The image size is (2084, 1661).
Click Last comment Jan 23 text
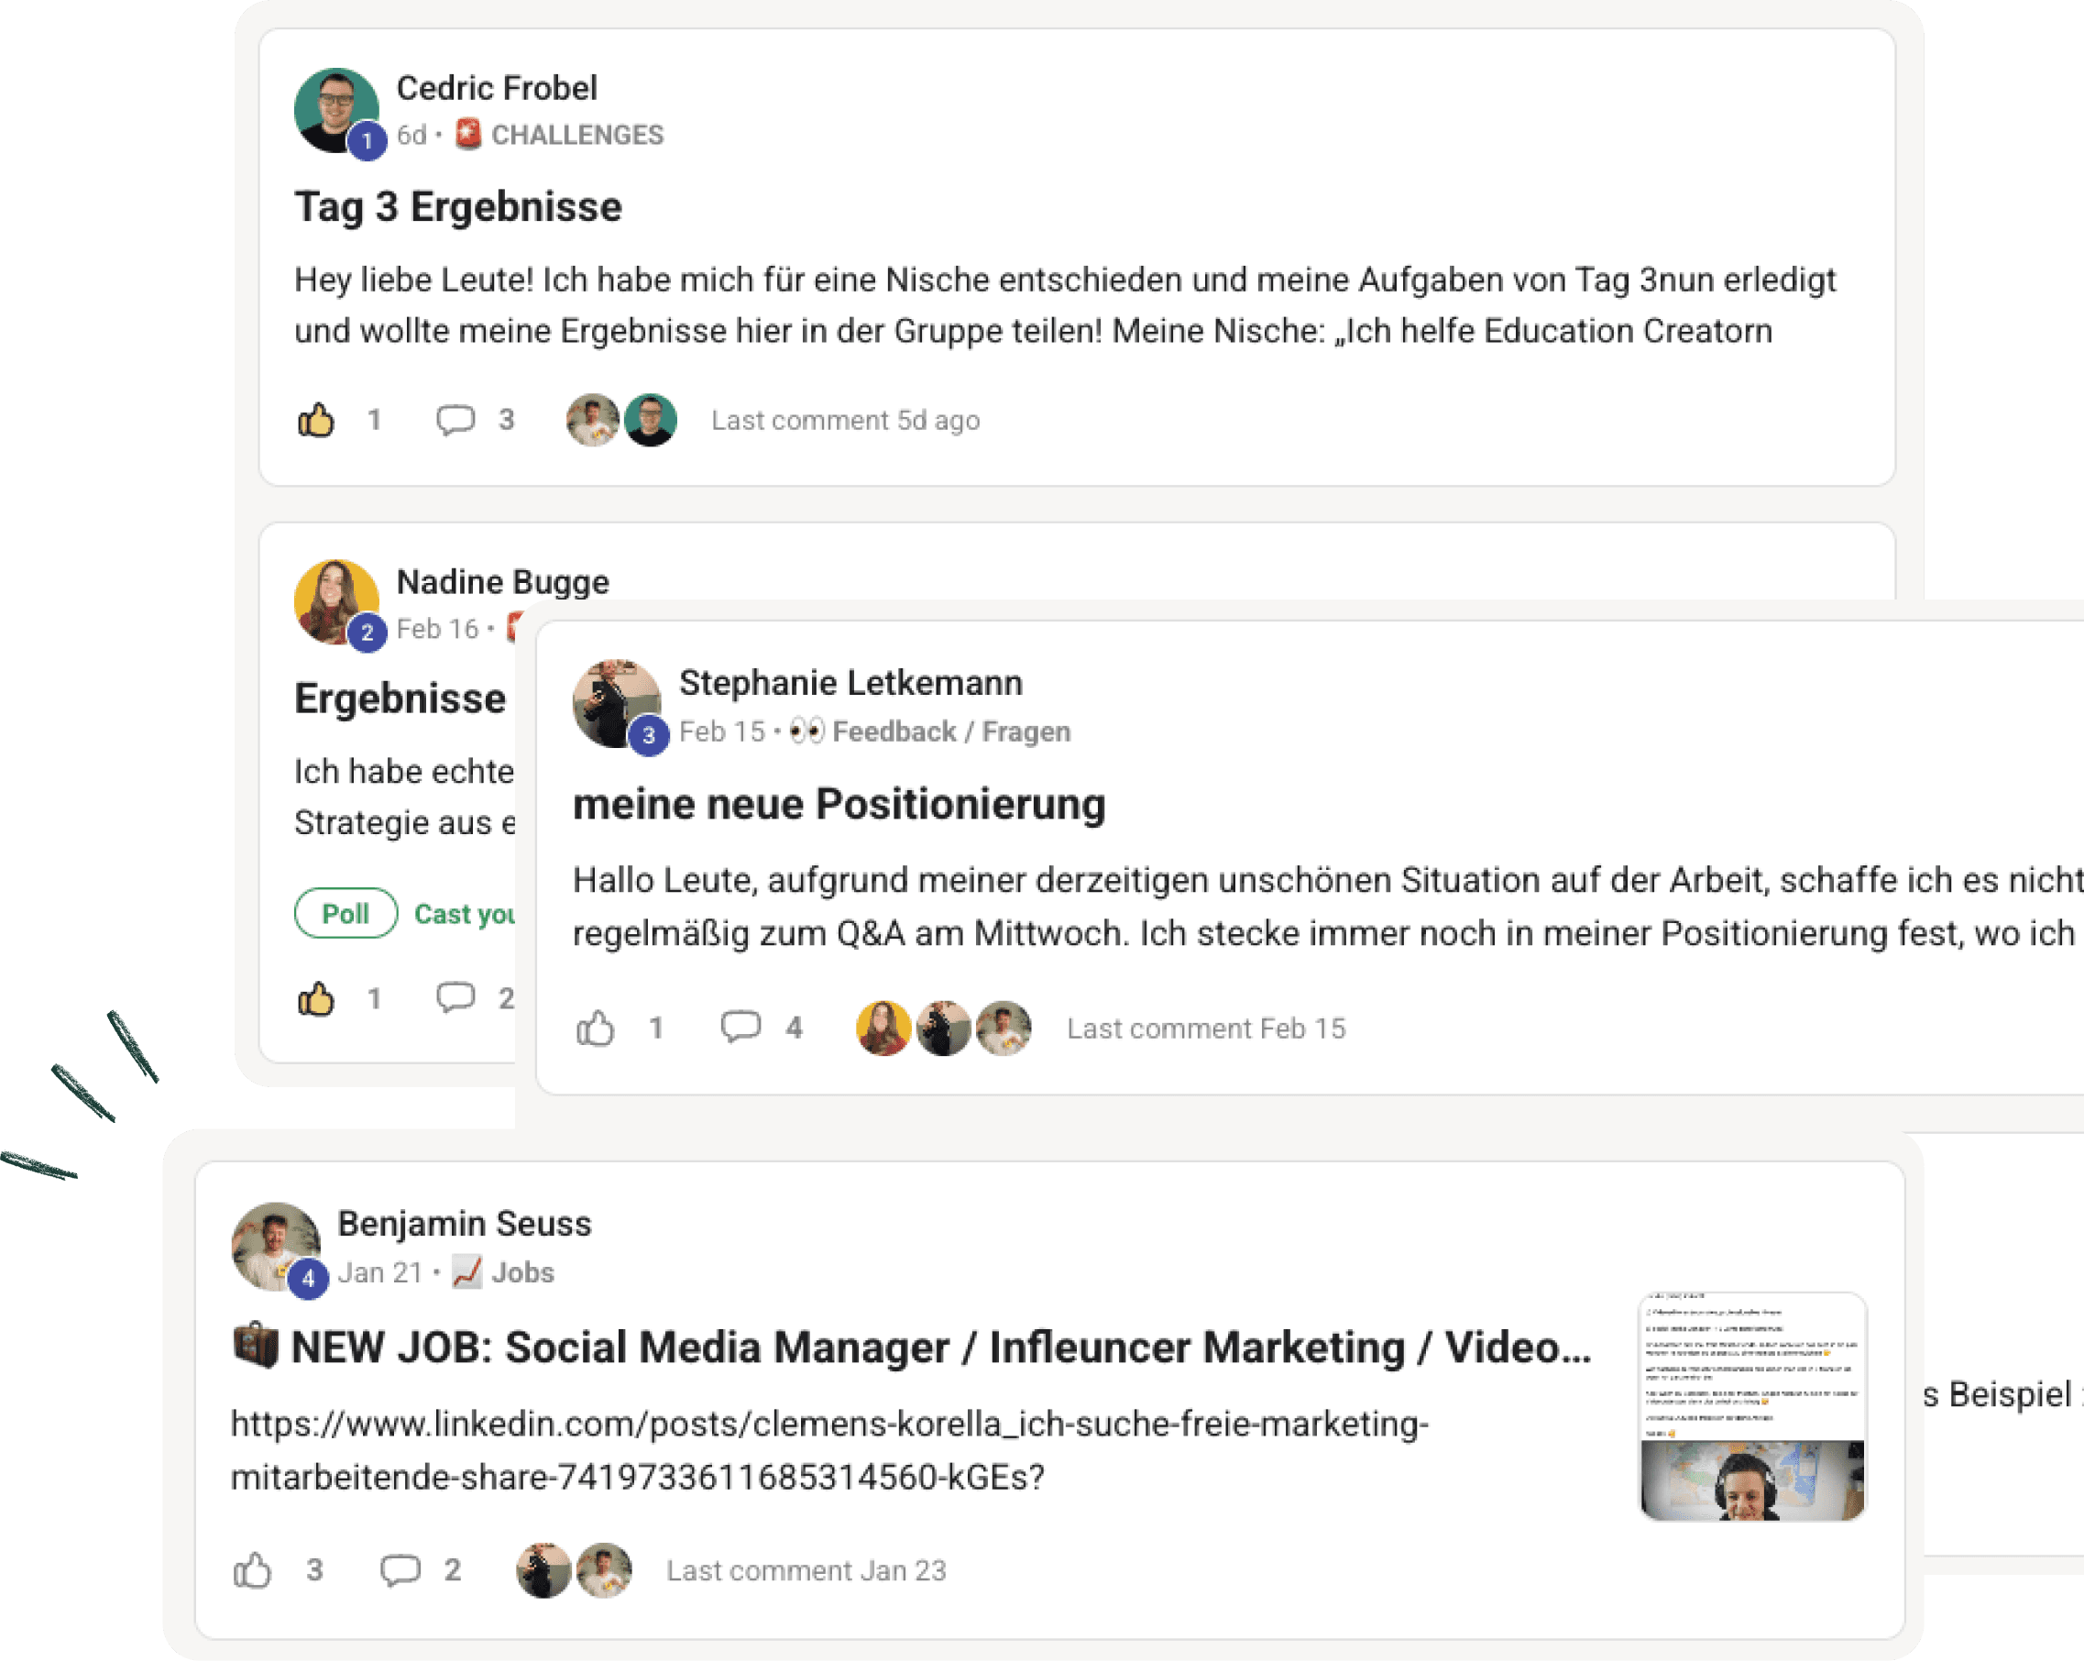point(806,1570)
